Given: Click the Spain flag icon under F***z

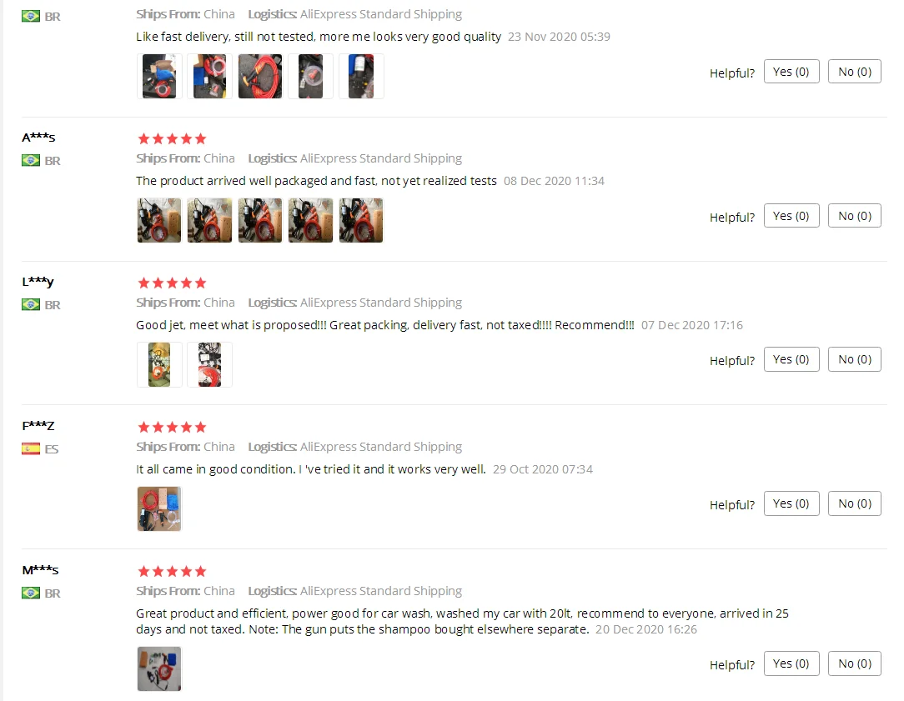Looking at the screenshot, I should click(31, 448).
